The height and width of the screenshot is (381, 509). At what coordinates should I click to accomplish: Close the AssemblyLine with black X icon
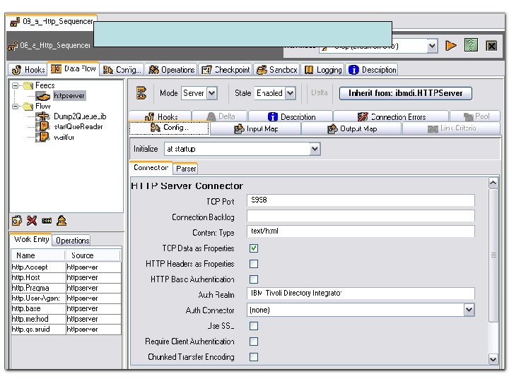[x=491, y=46]
